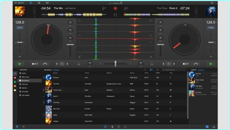Image resolution: width=230 pixels, height=130 pixels.
Task: Click deck 2 headphone pre-cue icon
Action: 152,64
